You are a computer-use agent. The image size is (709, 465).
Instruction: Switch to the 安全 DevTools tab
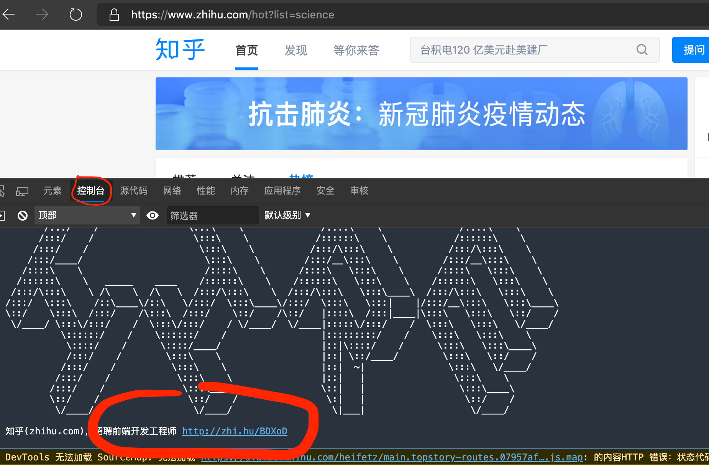325,191
